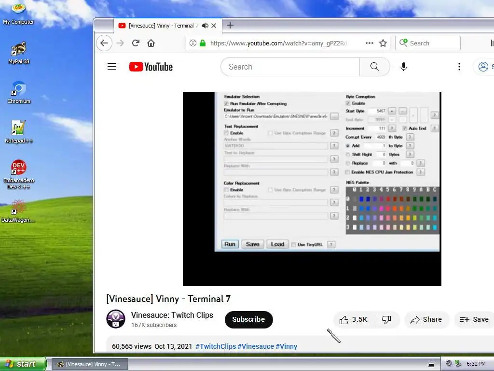
Task: Click the system tray keyboard icon
Action: click(x=431, y=364)
